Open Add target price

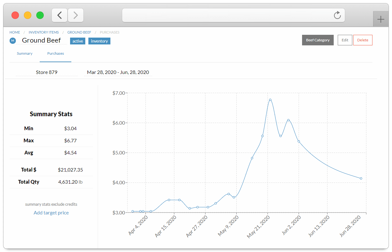tap(51, 213)
